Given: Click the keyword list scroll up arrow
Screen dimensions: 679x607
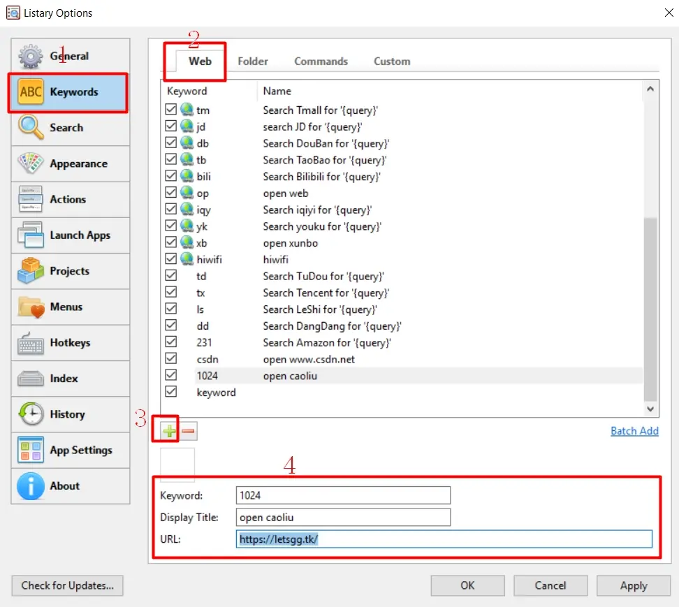Looking at the screenshot, I should point(650,89).
